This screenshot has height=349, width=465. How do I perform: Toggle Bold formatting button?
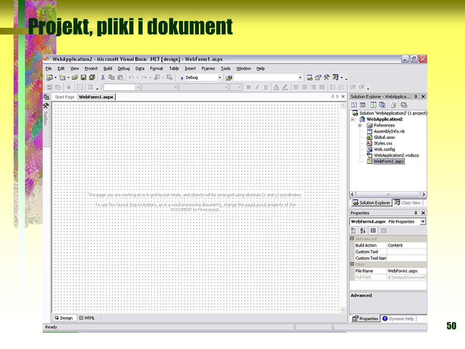tap(248, 87)
